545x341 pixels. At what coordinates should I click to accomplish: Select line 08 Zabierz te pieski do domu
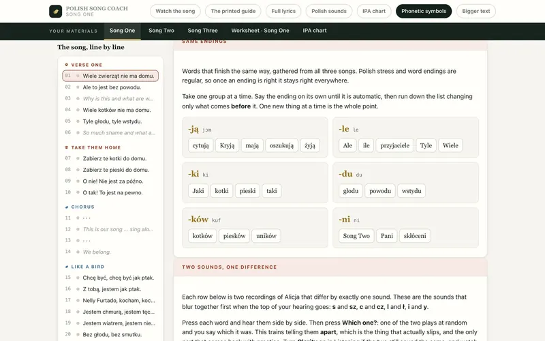110,170
